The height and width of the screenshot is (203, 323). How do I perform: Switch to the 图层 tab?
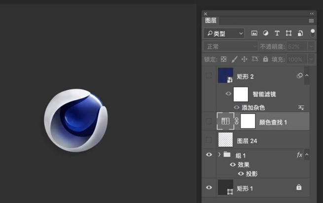211,20
